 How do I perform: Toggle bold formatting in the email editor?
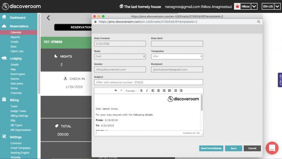point(141,91)
